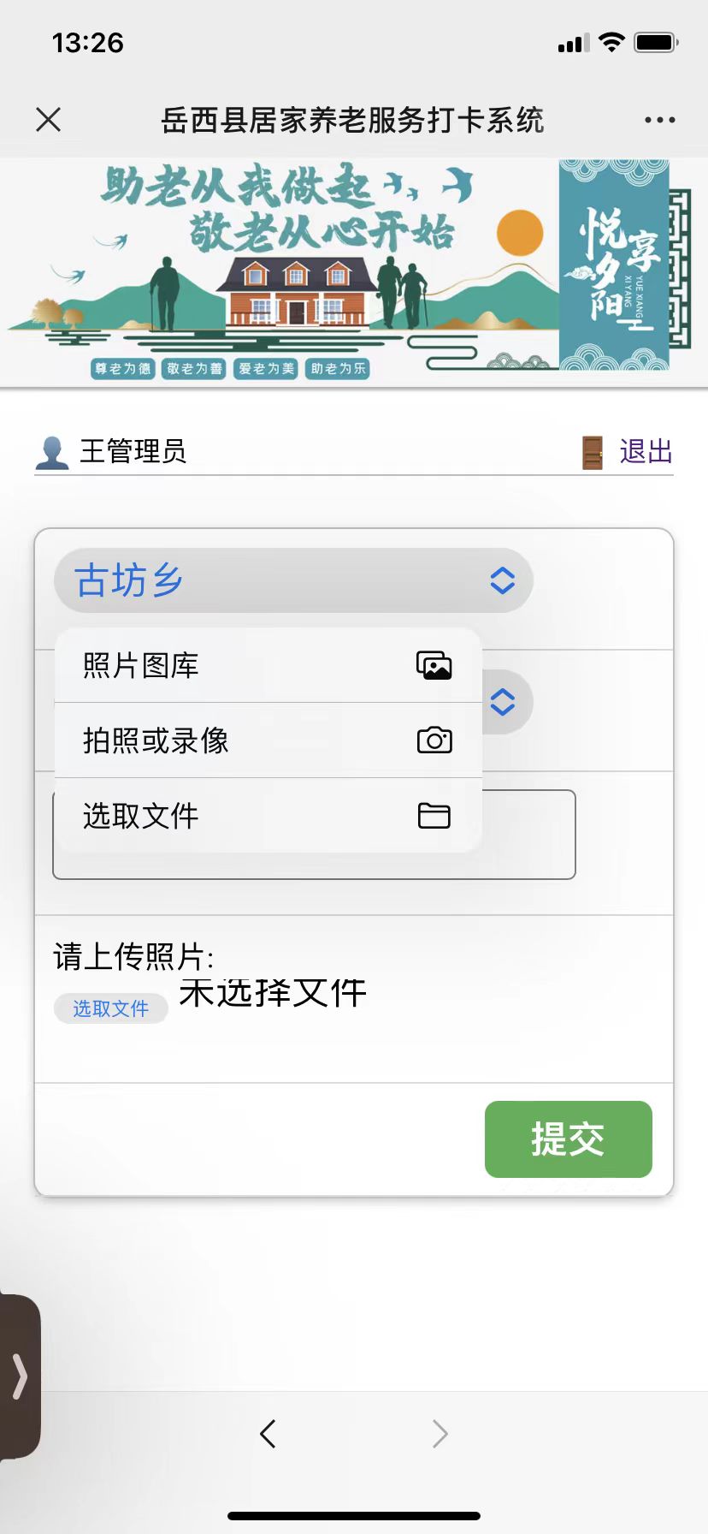
Task: Click the 退出 logout link
Action: tap(646, 452)
